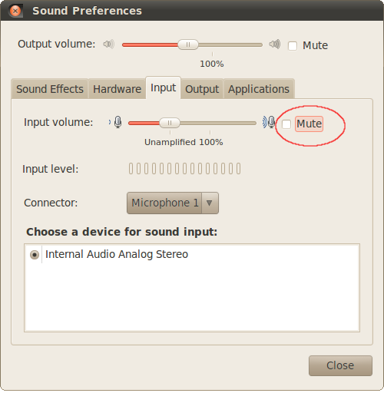Click the output volume slider handle
The width and height of the screenshot is (384, 403).
(188, 45)
